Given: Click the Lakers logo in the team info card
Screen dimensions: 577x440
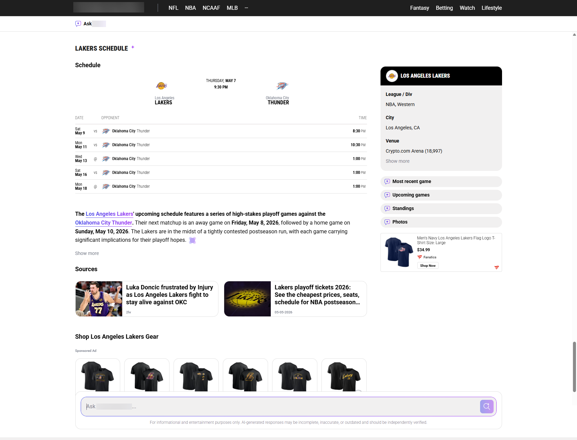Looking at the screenshot, I should point(392,76).
